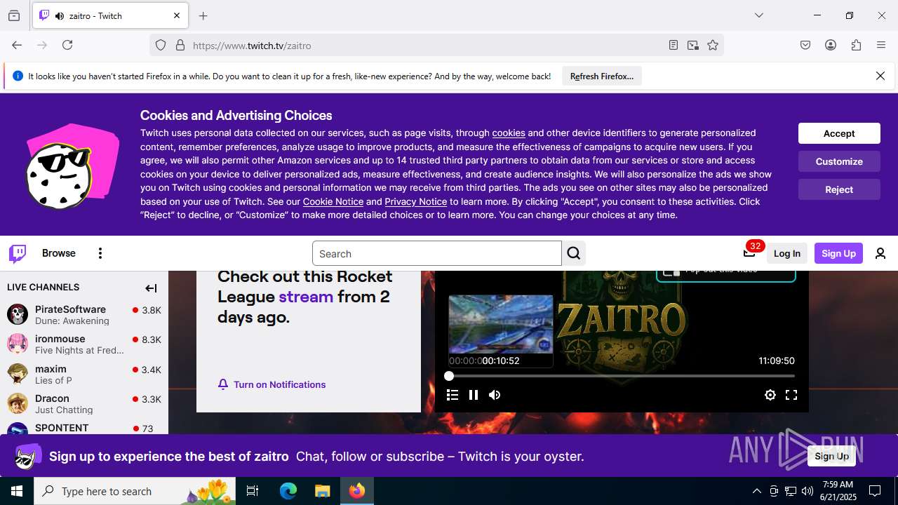This screenshot has width=898, height=505.
Task: Expand the list all tabs dropdown
Action: click(758, 15)
